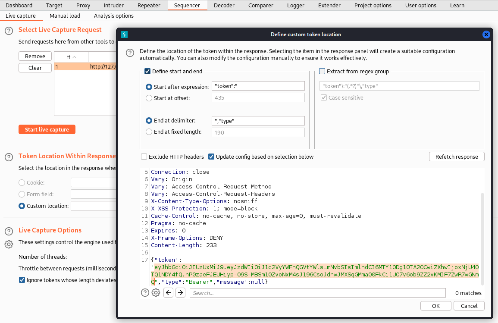Screen dimensions: 498x323
Task: Open help for Select Live Capture Request
Action: 9,31
